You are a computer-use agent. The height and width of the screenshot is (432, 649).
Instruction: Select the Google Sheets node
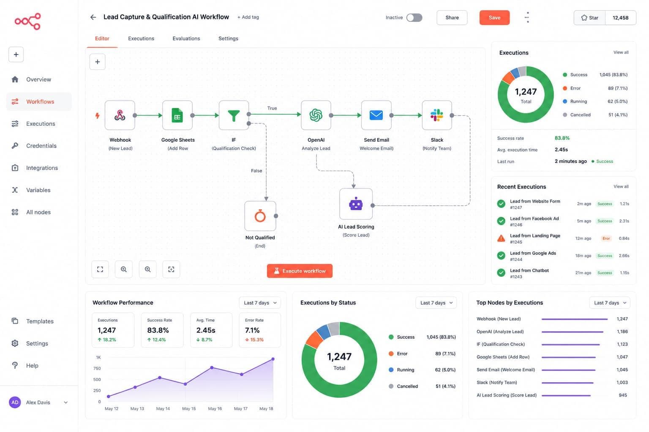[x=177, y=115]
